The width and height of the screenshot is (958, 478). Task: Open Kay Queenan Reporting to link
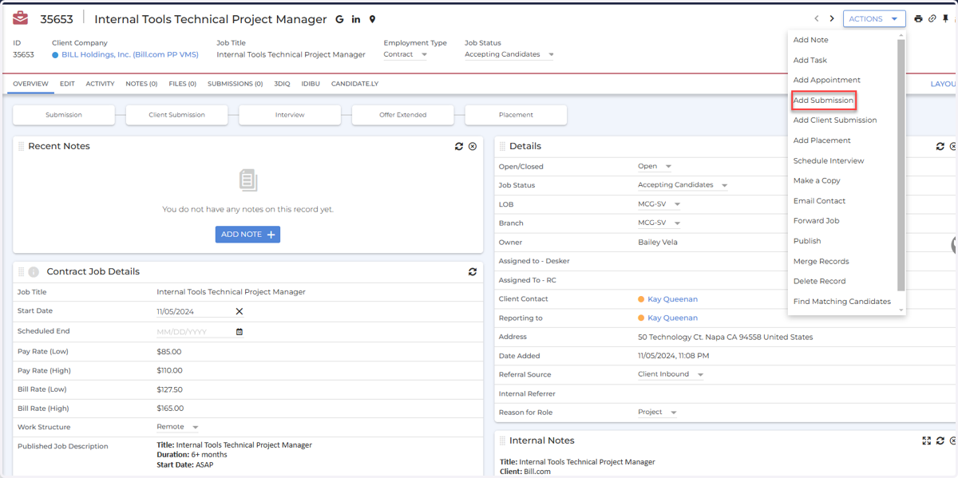(672, 318)
